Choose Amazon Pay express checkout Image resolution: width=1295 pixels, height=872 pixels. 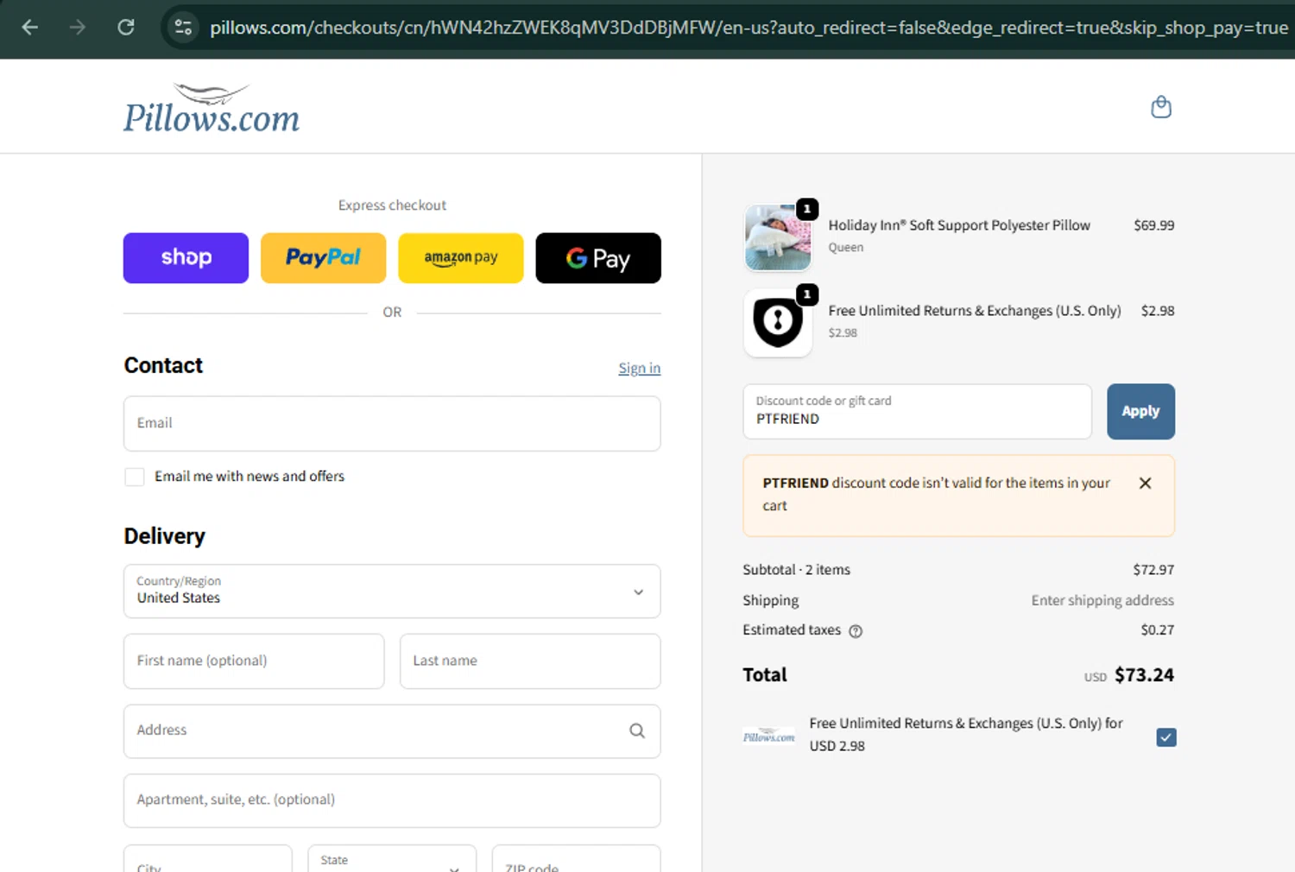coord(460,258)
